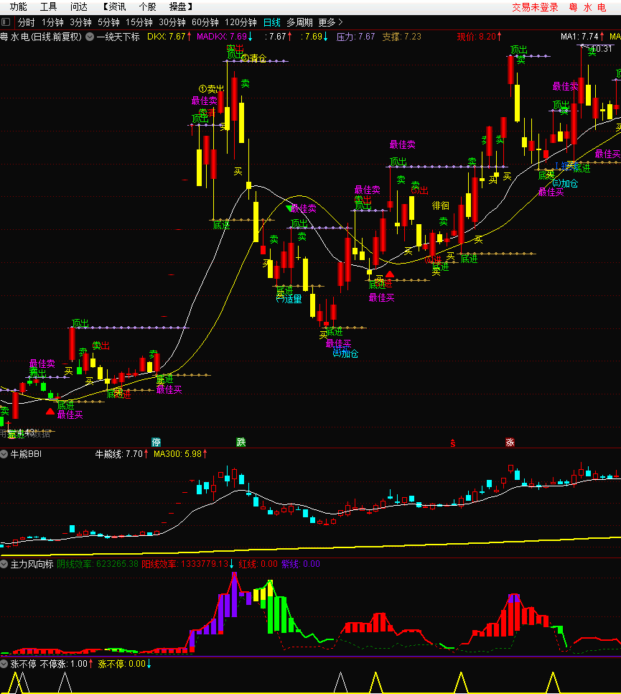The width and height of the screenshot is (621, 694).
Task: Open the 工具 menu
Action: (49, 6)
